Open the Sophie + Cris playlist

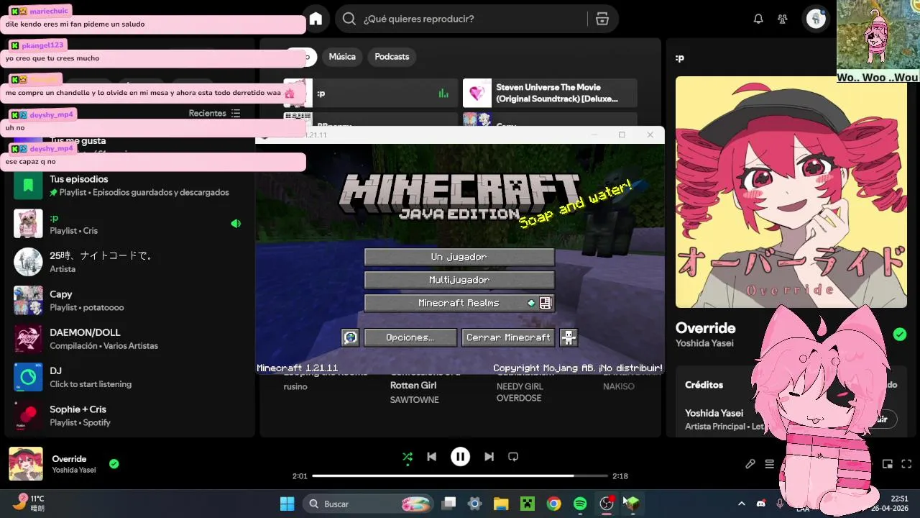click(x=130, y=415)
